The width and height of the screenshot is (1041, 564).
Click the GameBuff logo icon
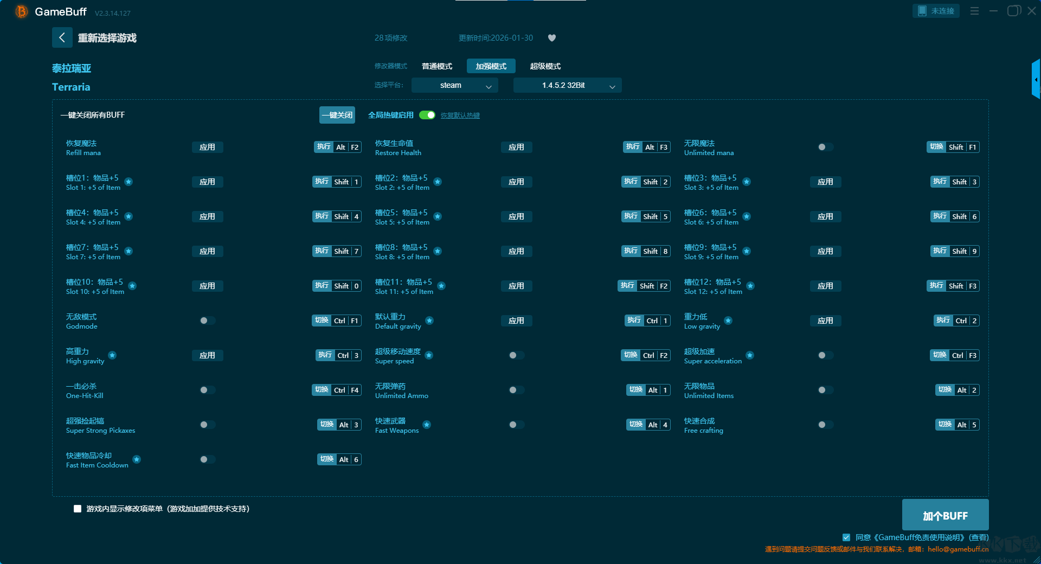pos(22,11)
